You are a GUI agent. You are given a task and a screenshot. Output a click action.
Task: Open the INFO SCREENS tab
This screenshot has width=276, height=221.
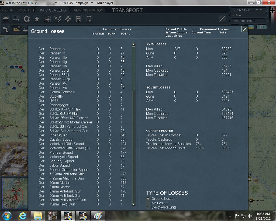coord(53,10)
